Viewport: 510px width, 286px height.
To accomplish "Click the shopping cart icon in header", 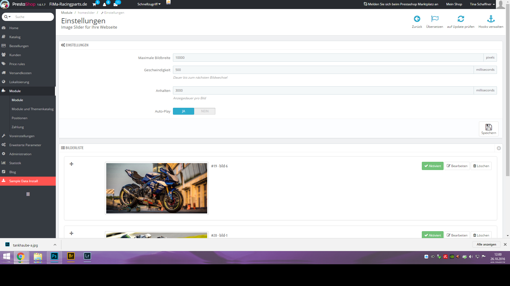I will tap(94, 5).
